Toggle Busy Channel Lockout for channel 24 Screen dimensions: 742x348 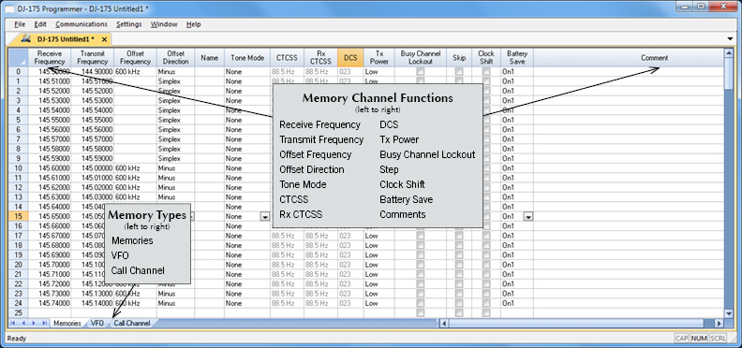point(421,303)
